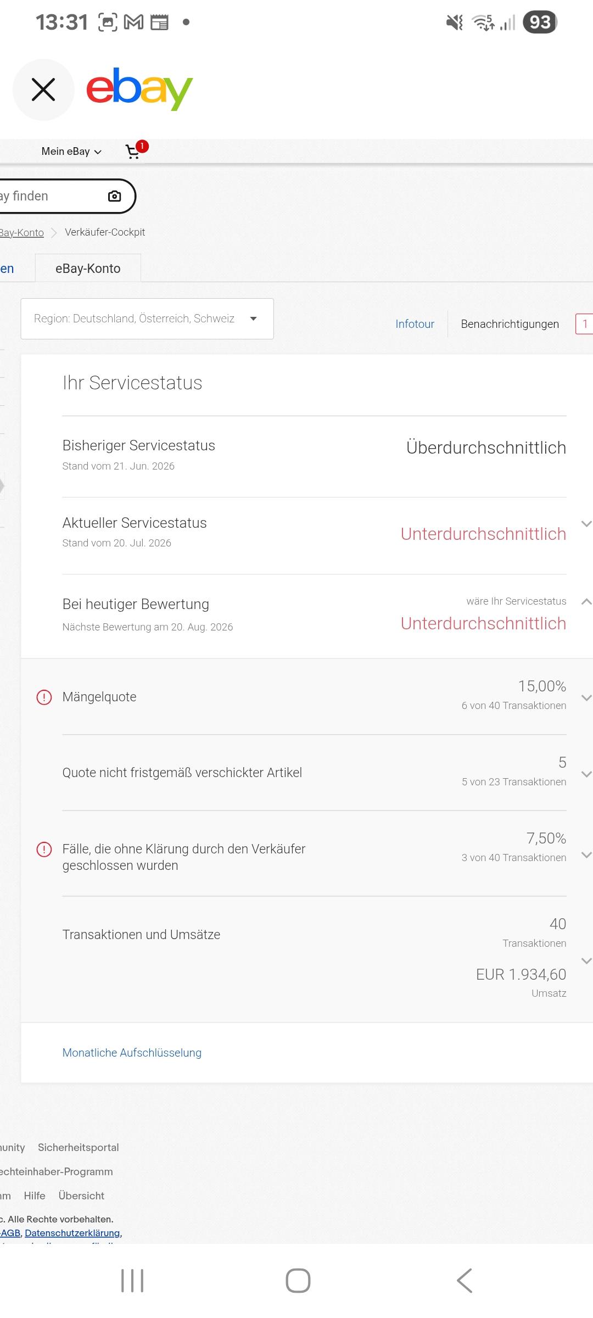Tap the Mängelquote warning icon
The height and width of the screenshot is (1318, 593).
tap(44, 697)
